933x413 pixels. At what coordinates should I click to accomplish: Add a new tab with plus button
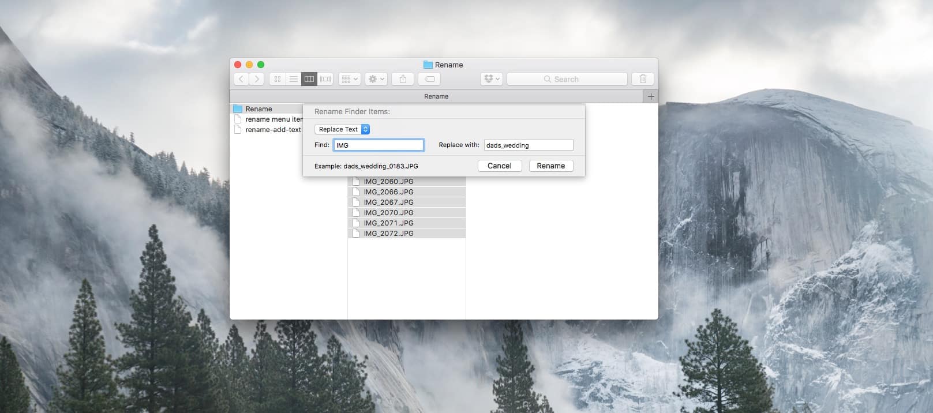tap(651, 96)
